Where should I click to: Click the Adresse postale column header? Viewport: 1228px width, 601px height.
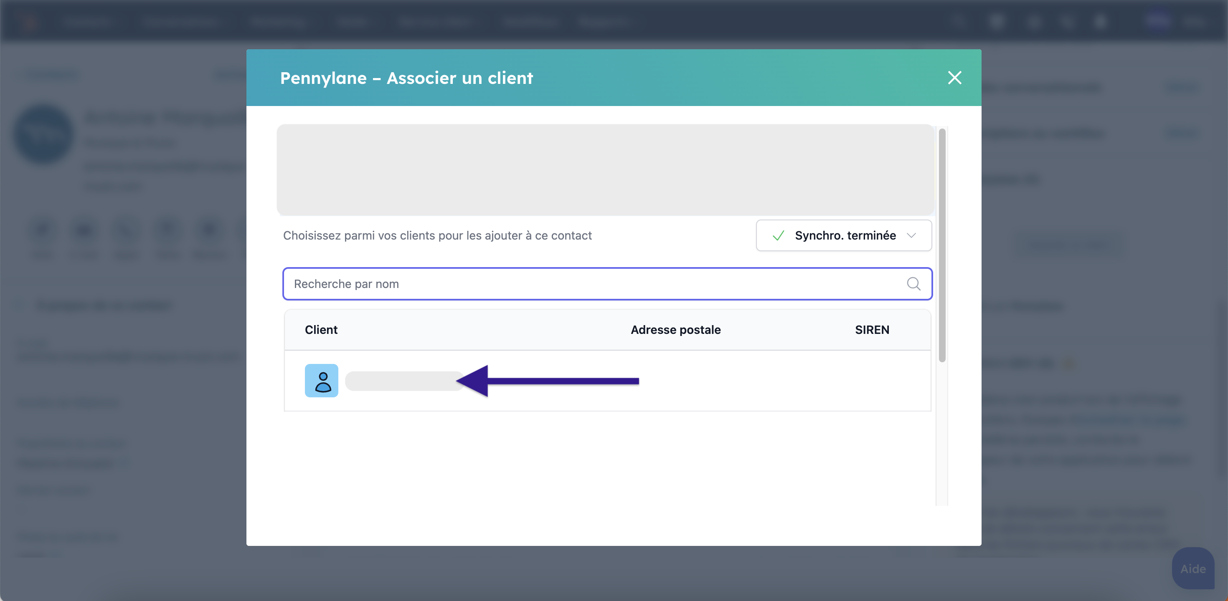(x=675, y=330)
